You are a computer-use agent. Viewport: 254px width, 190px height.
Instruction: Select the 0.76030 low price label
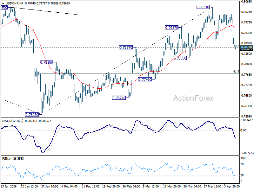click(x=32, y=115)
